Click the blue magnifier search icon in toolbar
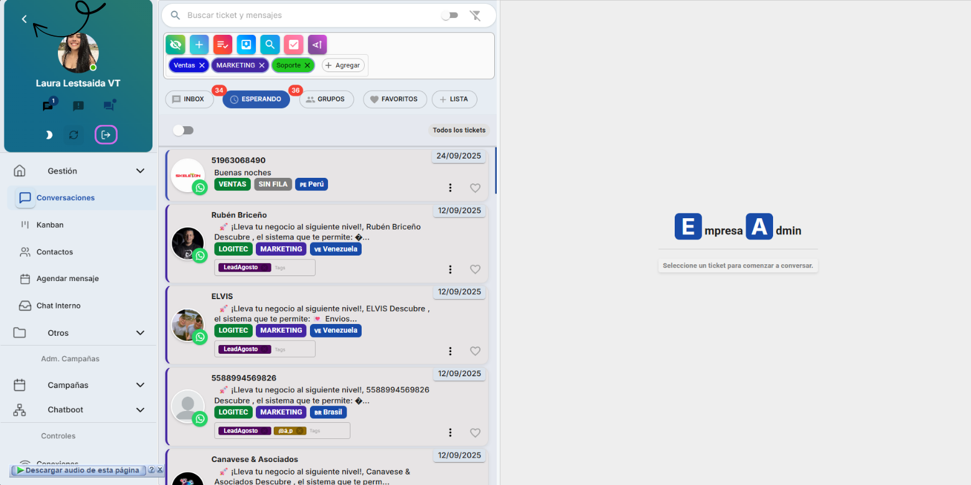This screenshot has height=485, width=971. pos(270,45)
